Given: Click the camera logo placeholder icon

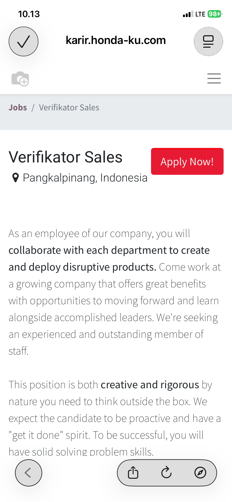Looking at the screenshot, I should [20, 79].
